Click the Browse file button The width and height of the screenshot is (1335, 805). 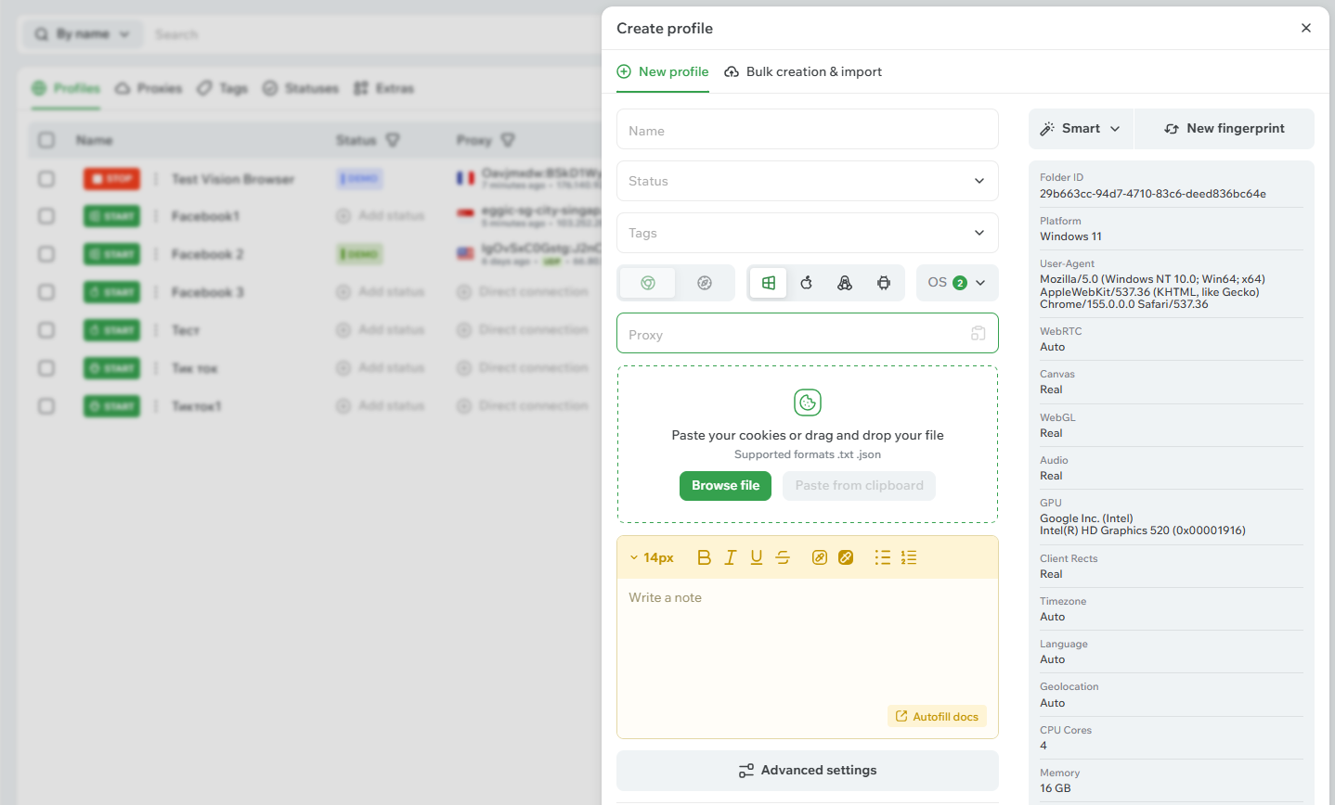pyautogui.click(x=725, y=486)
